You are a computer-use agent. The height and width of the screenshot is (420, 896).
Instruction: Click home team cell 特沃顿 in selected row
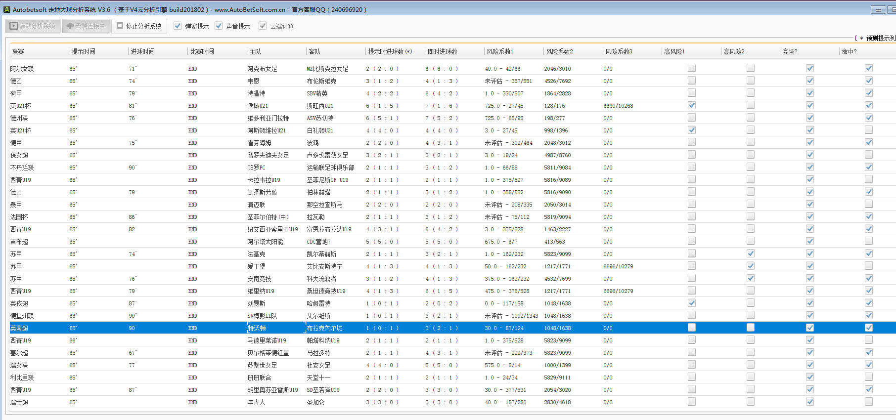tap(257, 328)
